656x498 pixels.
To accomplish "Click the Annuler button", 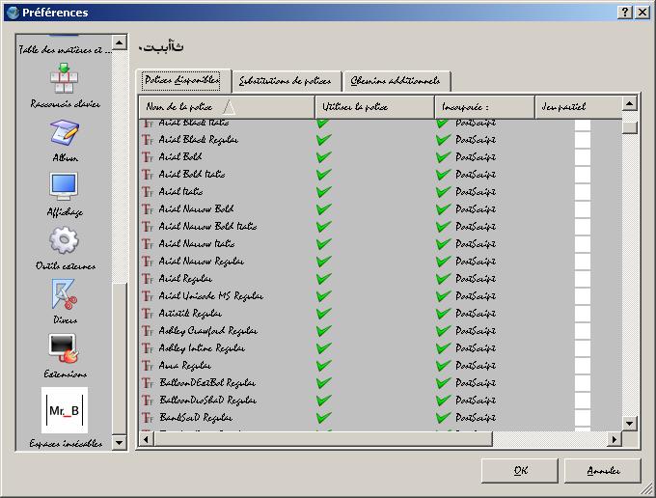I will click(x=602, y=471).
